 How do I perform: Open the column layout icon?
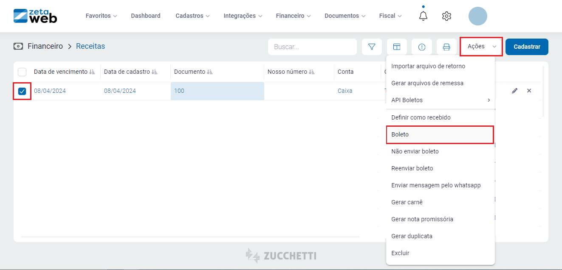pos(397,47)
